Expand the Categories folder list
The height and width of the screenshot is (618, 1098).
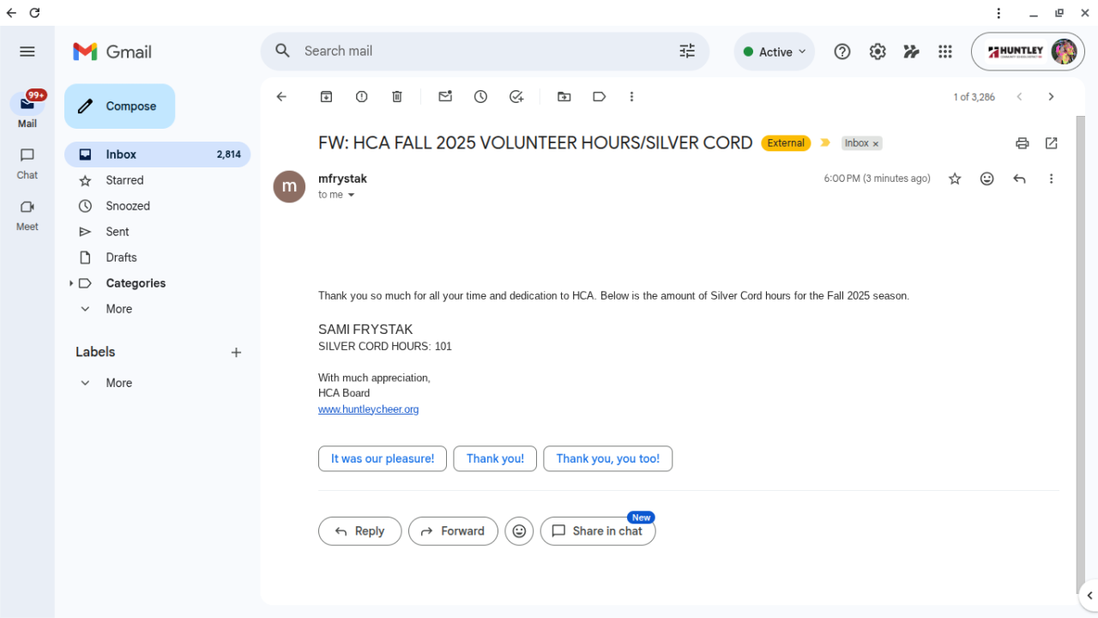pyautogui.click(x=71, y=283)
